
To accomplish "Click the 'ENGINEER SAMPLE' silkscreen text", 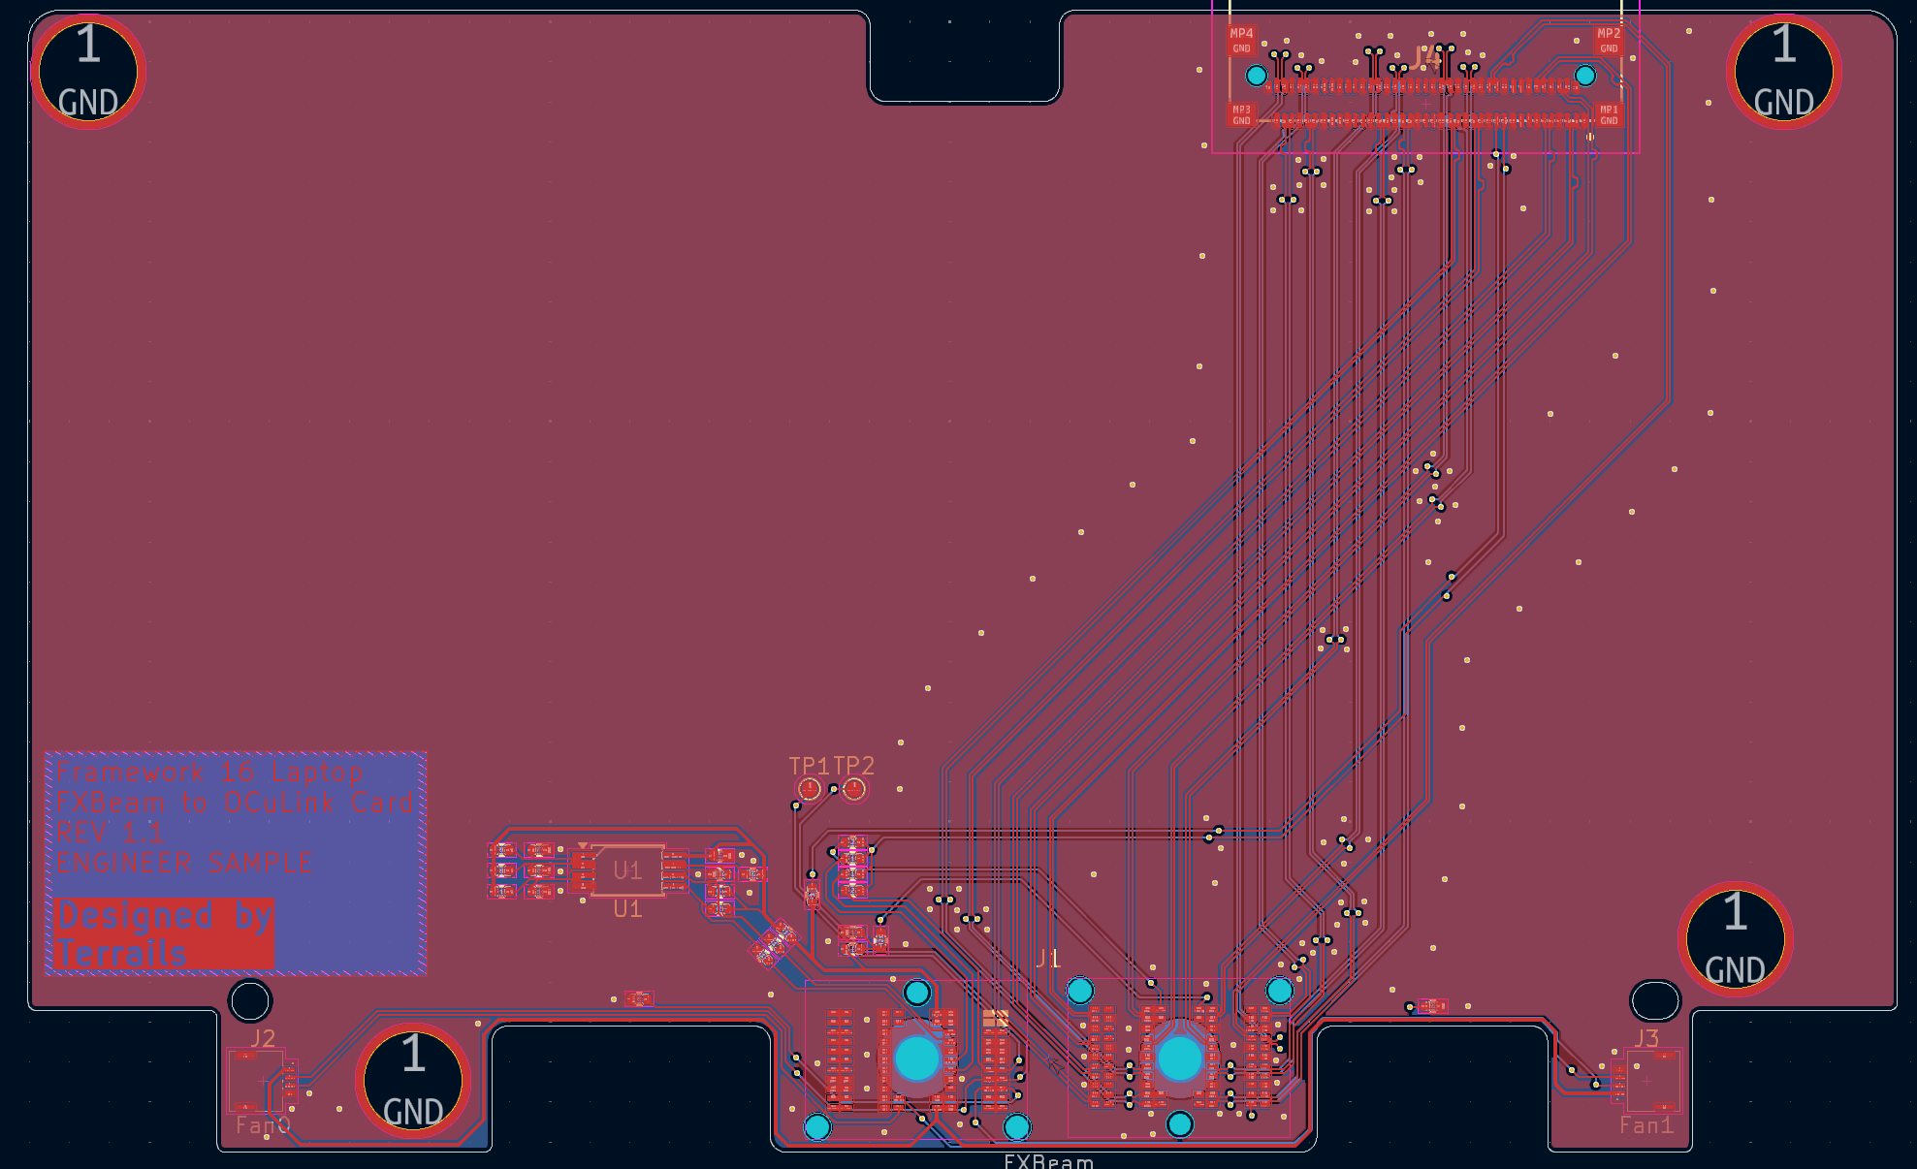I will tap(184, 863).
